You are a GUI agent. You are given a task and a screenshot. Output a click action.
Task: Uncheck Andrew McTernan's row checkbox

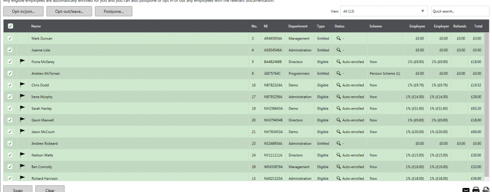10,73
